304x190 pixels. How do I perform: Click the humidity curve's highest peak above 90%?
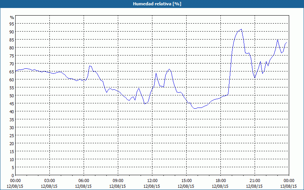241,29
